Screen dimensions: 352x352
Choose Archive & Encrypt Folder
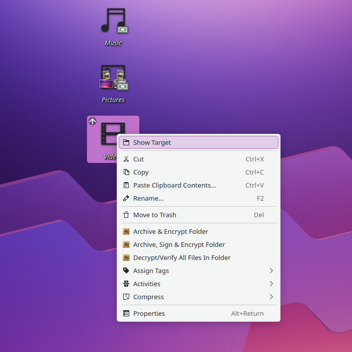click(x=199, y=231)
